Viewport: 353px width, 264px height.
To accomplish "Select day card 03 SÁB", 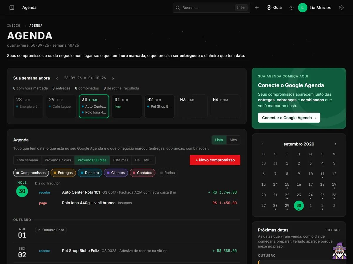I will (192, 106).
